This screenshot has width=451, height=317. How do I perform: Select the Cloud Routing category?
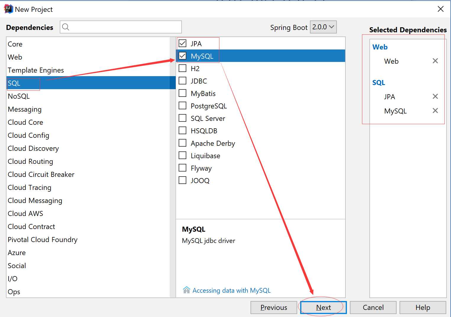point(88,161)
